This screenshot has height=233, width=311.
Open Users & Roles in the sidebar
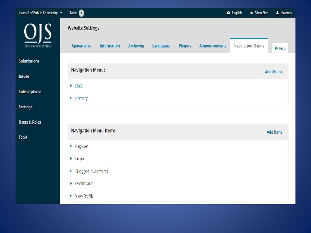click(30, 122)
